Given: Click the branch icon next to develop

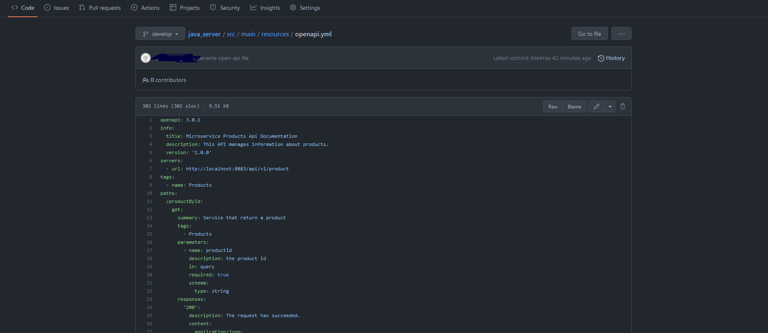Looking at the screenshot, I should point(146,33).
